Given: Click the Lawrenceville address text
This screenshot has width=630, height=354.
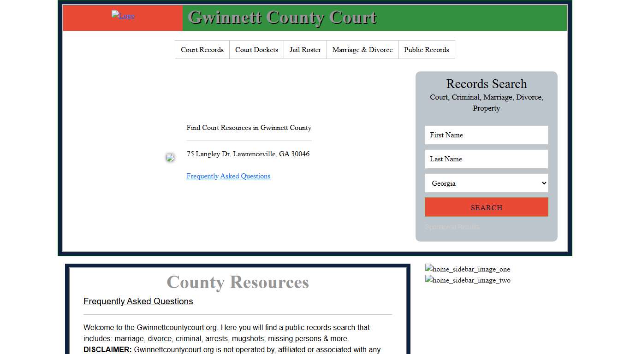Looking at the screenshot, I should tap(248, 153).
